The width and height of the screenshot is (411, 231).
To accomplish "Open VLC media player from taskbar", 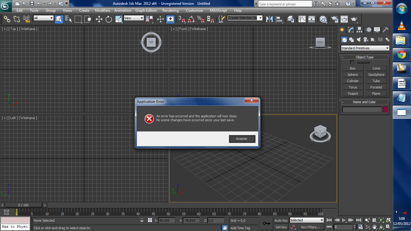I will tap(401, 26).
